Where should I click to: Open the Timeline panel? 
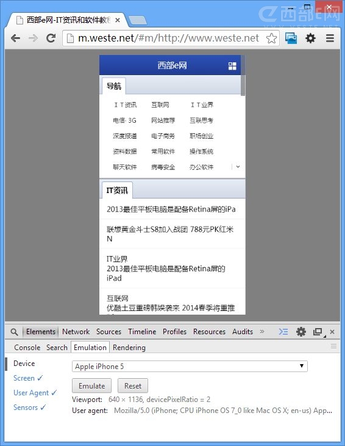(142, 332)
